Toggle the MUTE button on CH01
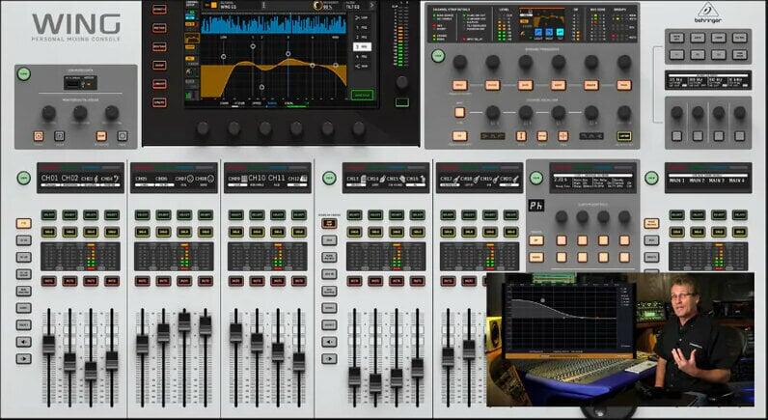Image resolution: width=768 pixels, height=420 pixels. (x=48, y=281)
